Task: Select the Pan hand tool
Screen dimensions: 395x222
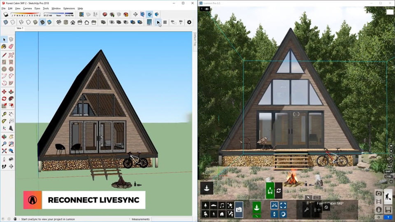Action: tap(11, 137)
